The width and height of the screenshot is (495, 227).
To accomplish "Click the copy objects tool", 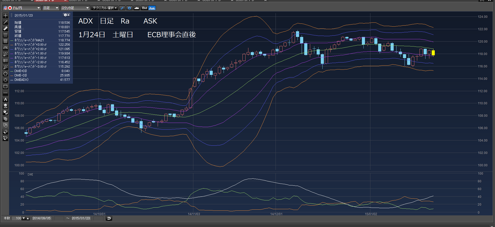I will click(5, 119).
